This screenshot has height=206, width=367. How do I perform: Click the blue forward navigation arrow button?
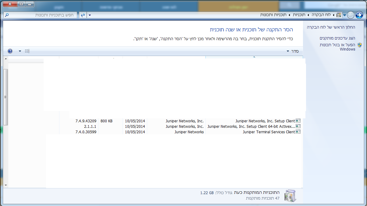pos(359,15)
